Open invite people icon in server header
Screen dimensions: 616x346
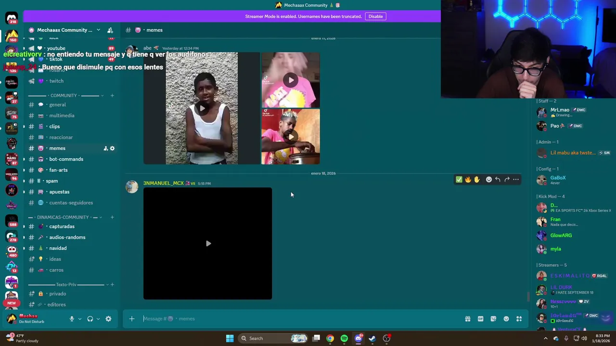pyautogui.click(x=110, y=30)
